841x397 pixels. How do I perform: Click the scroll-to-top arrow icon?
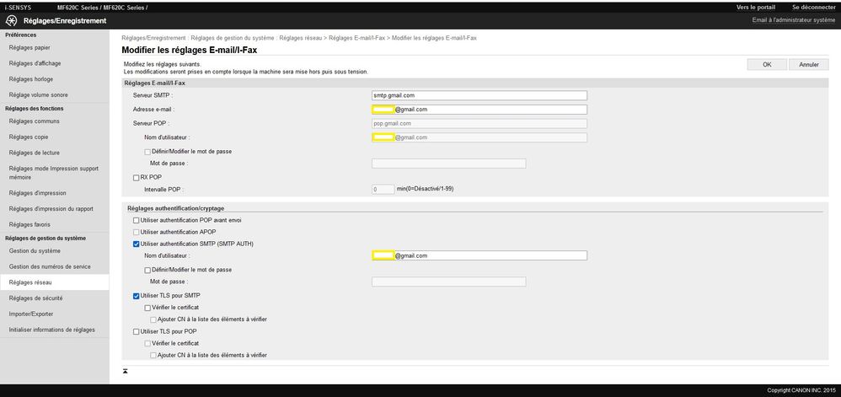tap(126, 371)
